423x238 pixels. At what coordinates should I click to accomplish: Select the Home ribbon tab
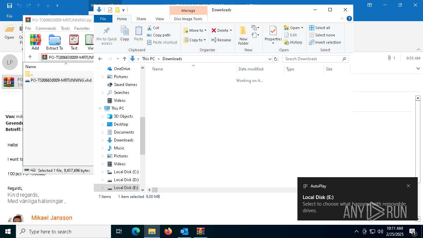tap(122, 19)
